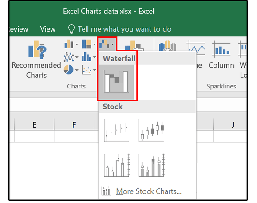This screenshot has height=203, width=257.
Task: Expand the Insert Hierarchy chart dropdown arrow
Action: click(x=95, y=44)
